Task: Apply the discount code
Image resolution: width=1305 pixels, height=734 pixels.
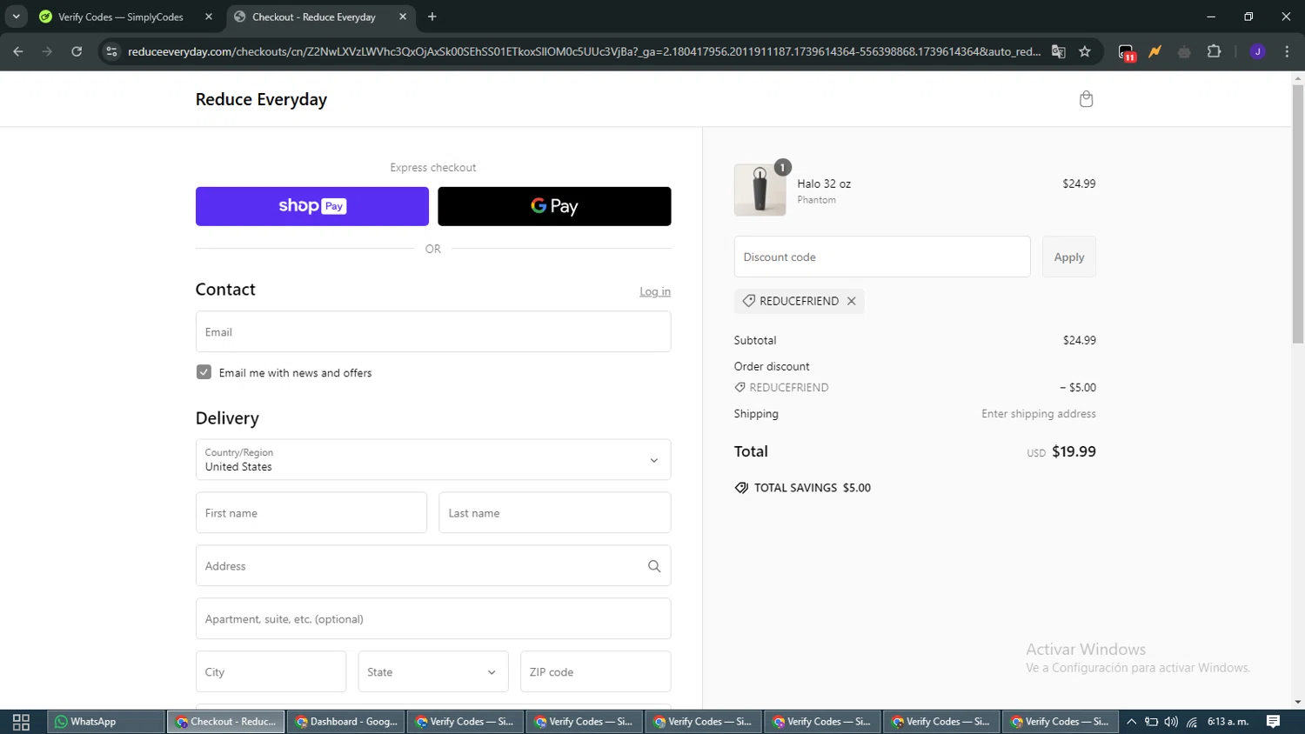Action: [1069, 257]
